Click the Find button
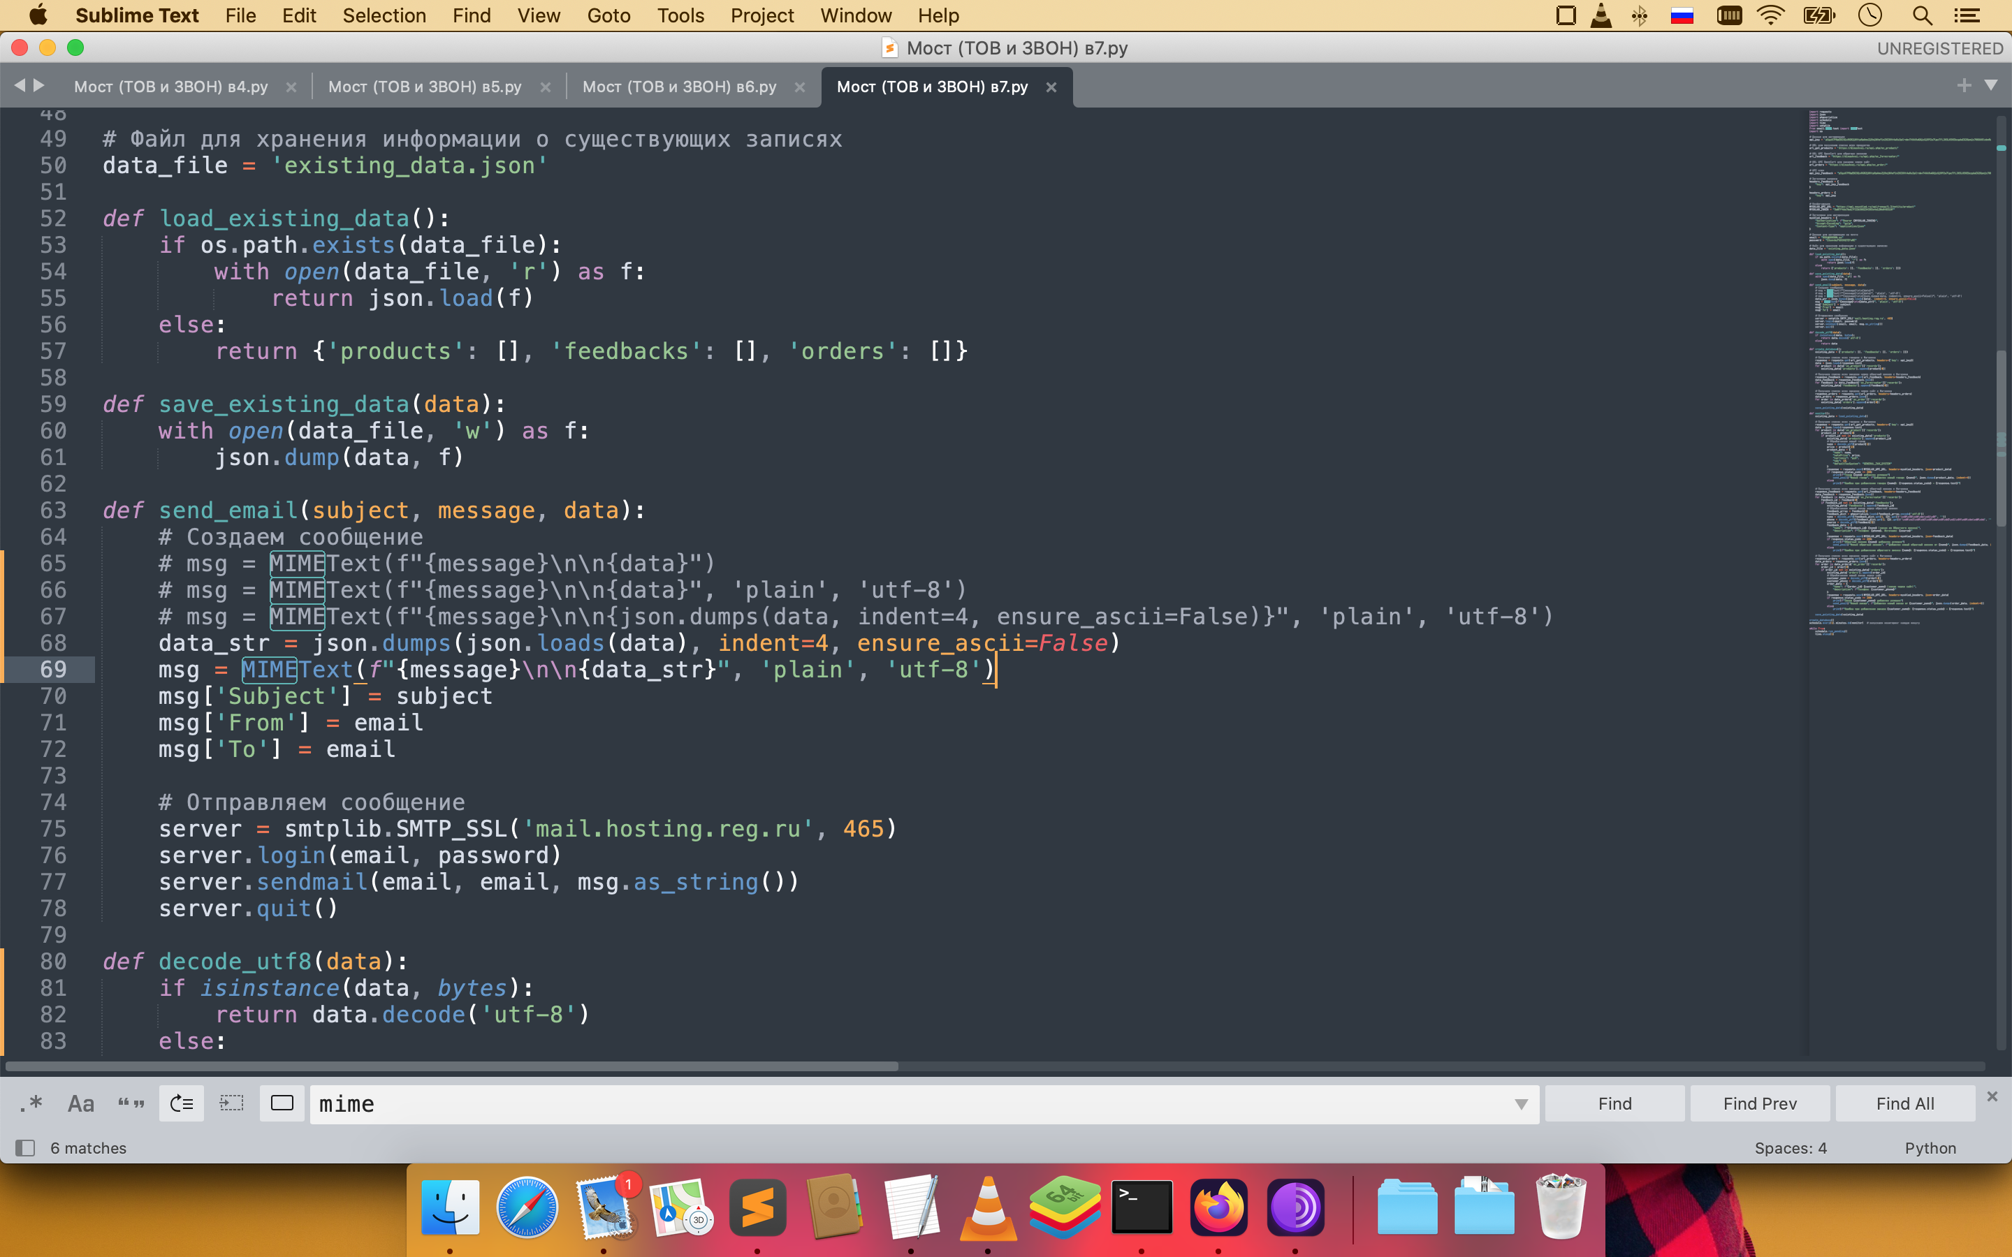Viewport: 2012px width, 1257px height. coord(1614,1103)
